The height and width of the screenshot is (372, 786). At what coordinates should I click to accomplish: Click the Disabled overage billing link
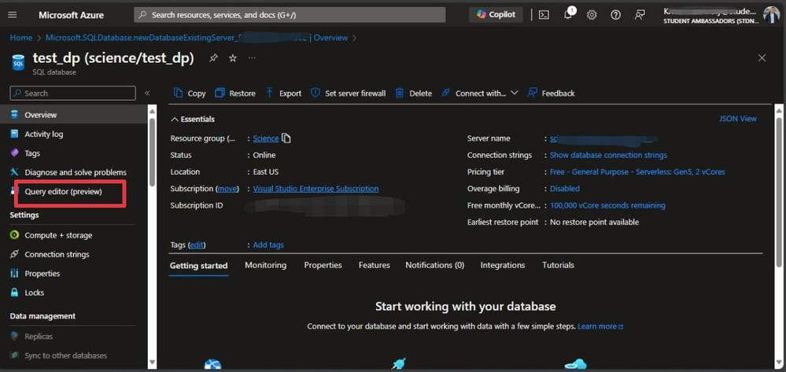[565, 189]
